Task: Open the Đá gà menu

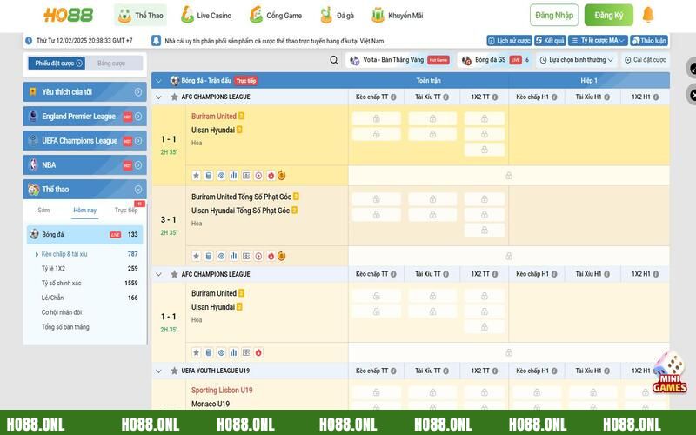Action: 337,15
